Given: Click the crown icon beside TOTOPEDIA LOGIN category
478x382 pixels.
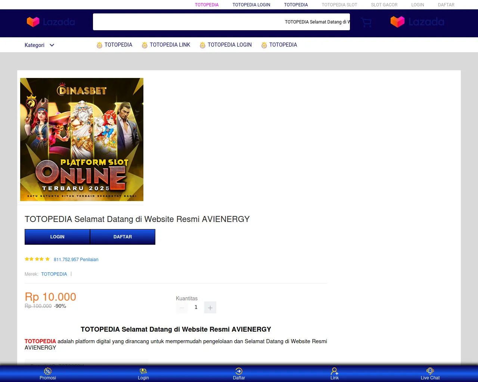Looking at the screenshot, I should (202, 45).
